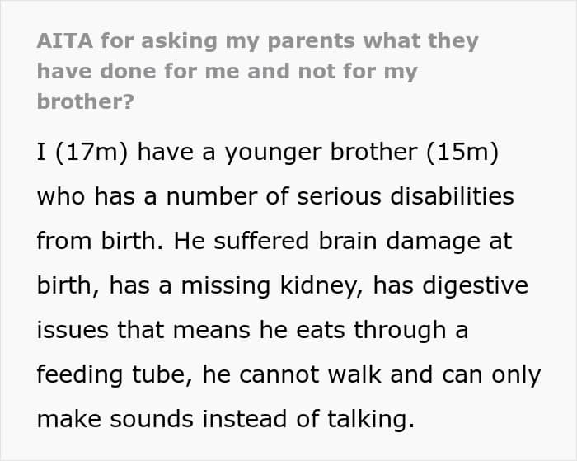Click the "(17m)" age text
Image resolution: width=577 pixels, height=461 pixels.
pos(91,152)
